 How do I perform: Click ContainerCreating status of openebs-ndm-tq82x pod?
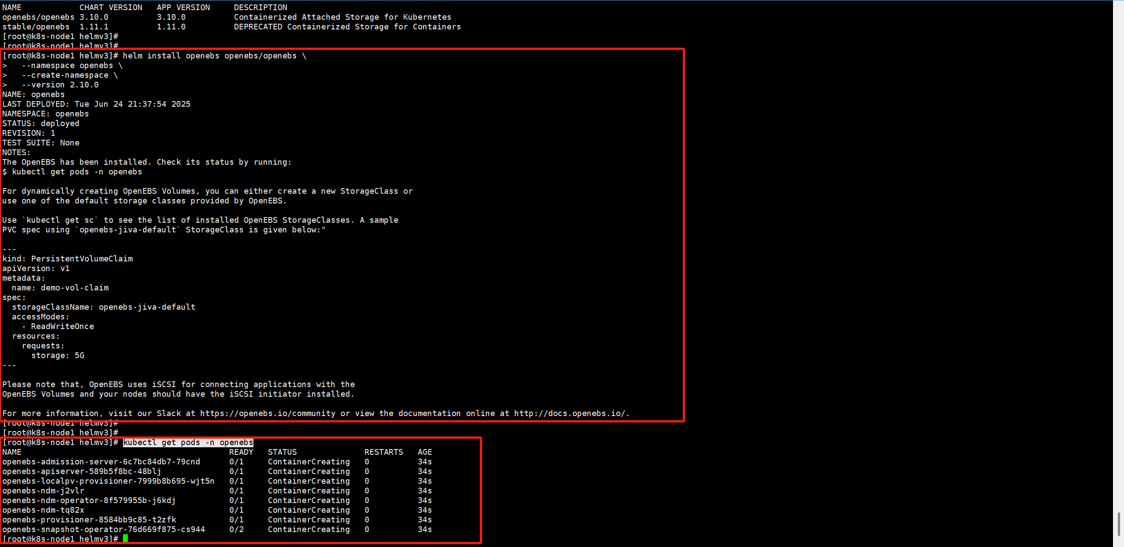pos(309,510)
